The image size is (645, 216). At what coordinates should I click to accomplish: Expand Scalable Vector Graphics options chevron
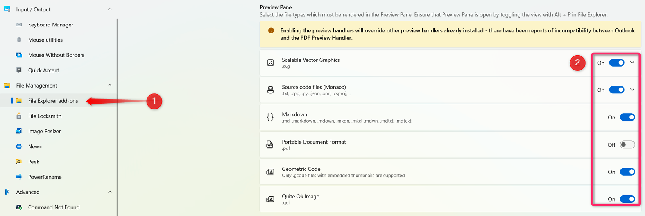(632, 63)
